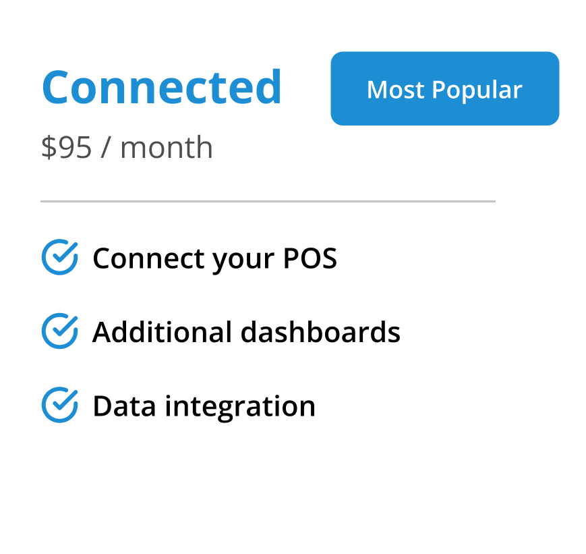Click the word Additional in the feature list

coord(161,332)
